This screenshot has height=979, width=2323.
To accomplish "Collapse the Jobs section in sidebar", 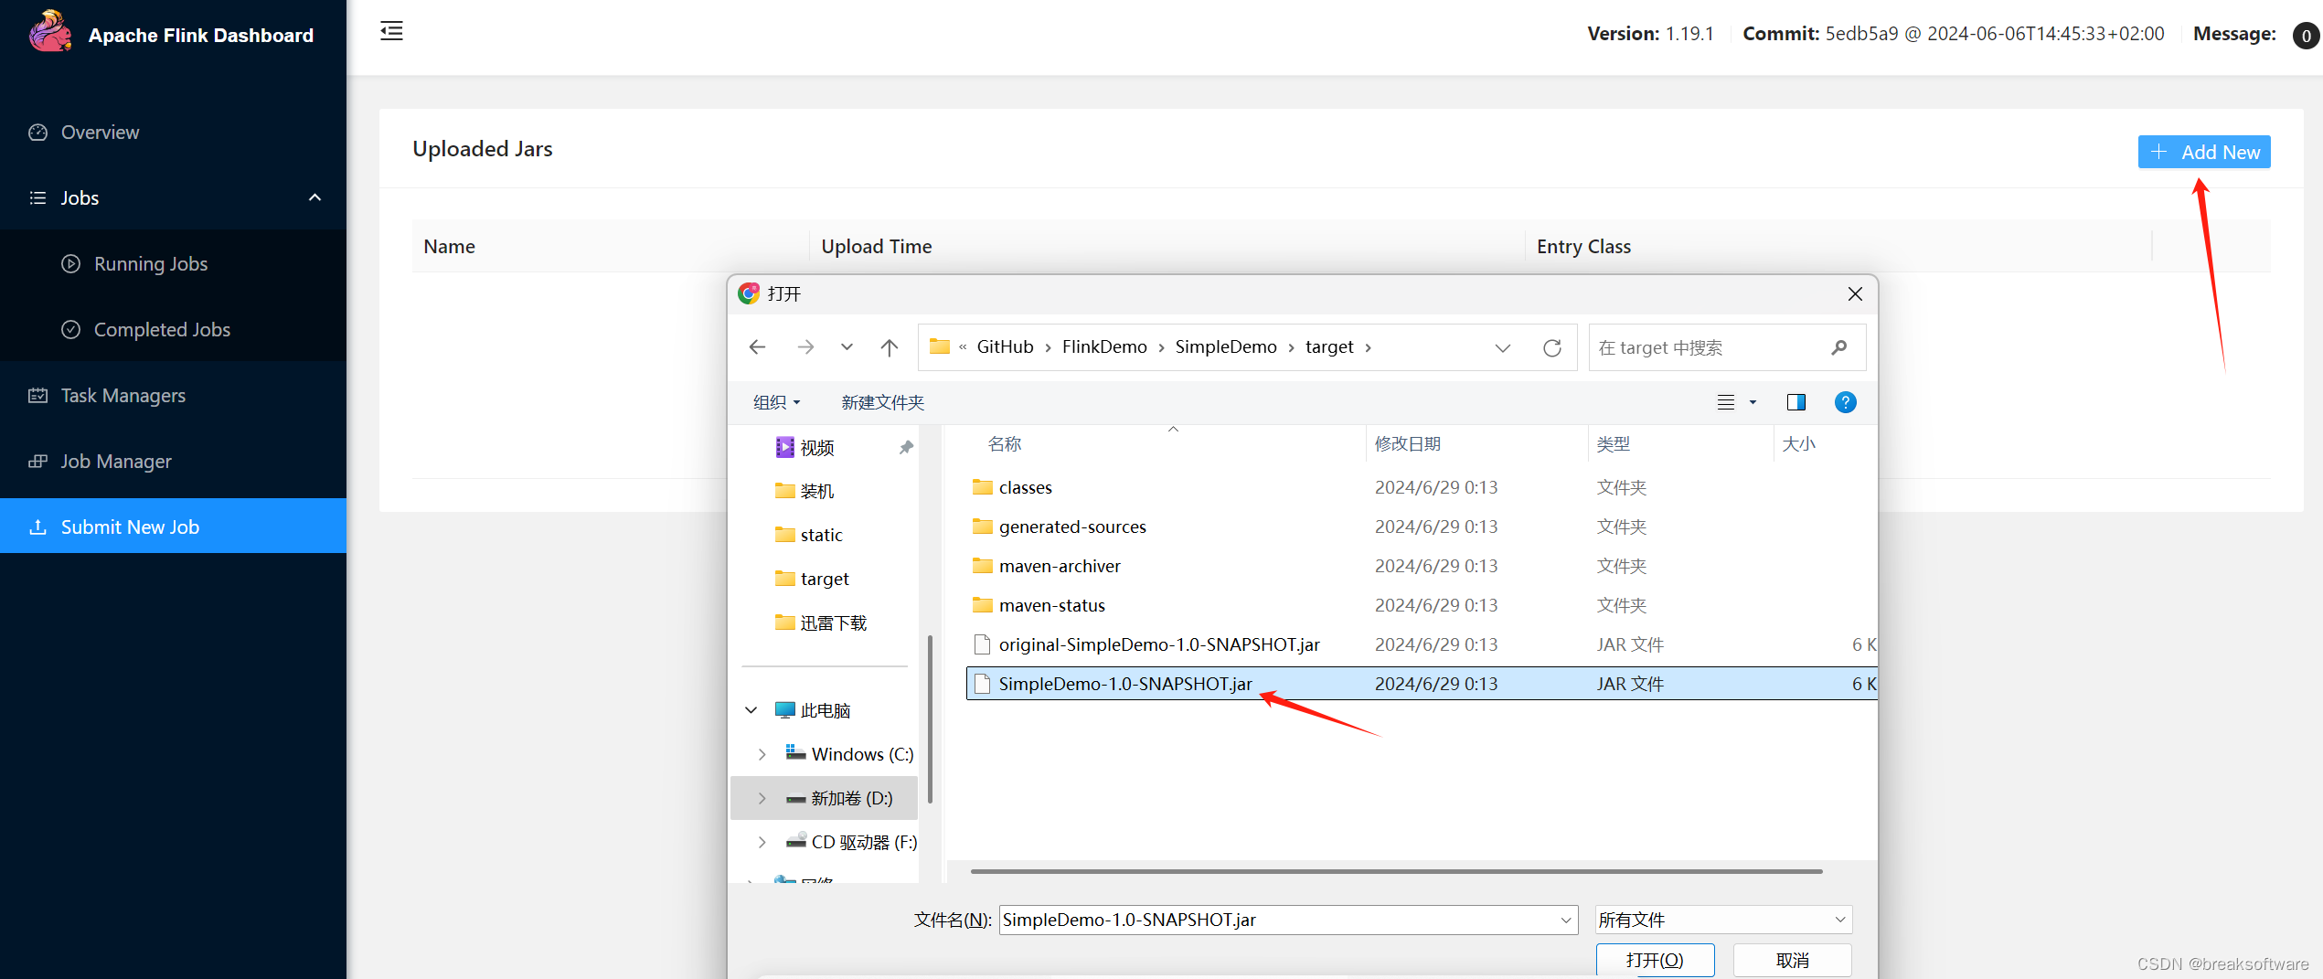I will (x=314, y=197).
